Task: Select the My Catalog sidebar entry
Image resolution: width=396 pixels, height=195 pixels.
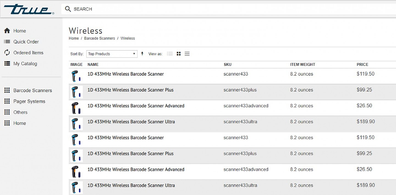Action: coord(25,63)
